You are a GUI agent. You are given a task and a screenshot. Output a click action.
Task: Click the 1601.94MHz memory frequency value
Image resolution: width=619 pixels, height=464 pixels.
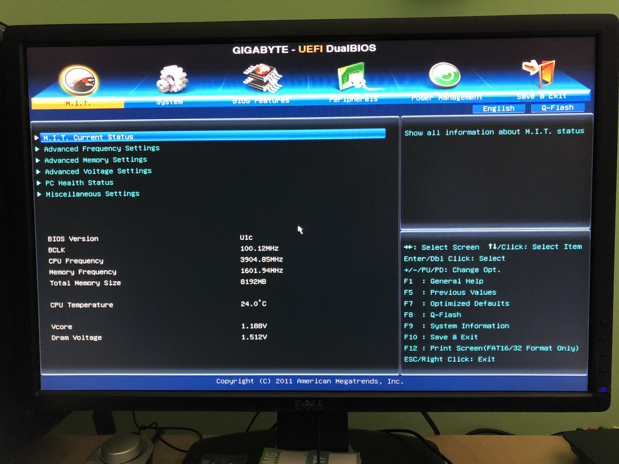click(x=262, y=271)
